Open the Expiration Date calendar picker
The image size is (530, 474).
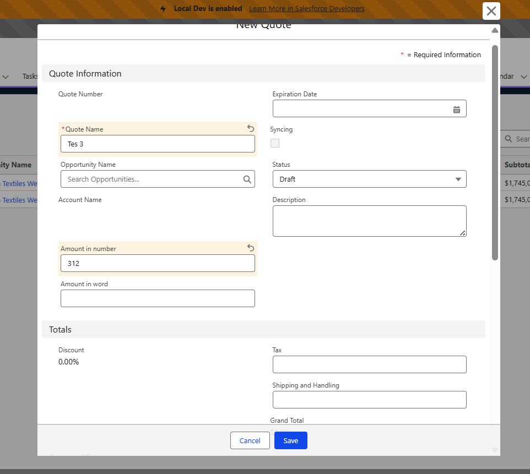tap(456, 110)
